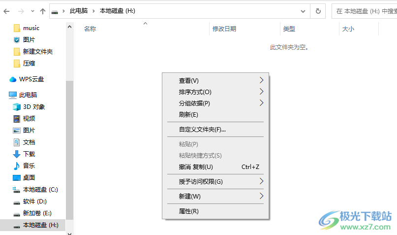Select 软件 (D:) drive
This screenshot has width=397, height=235.
[35, 201]
